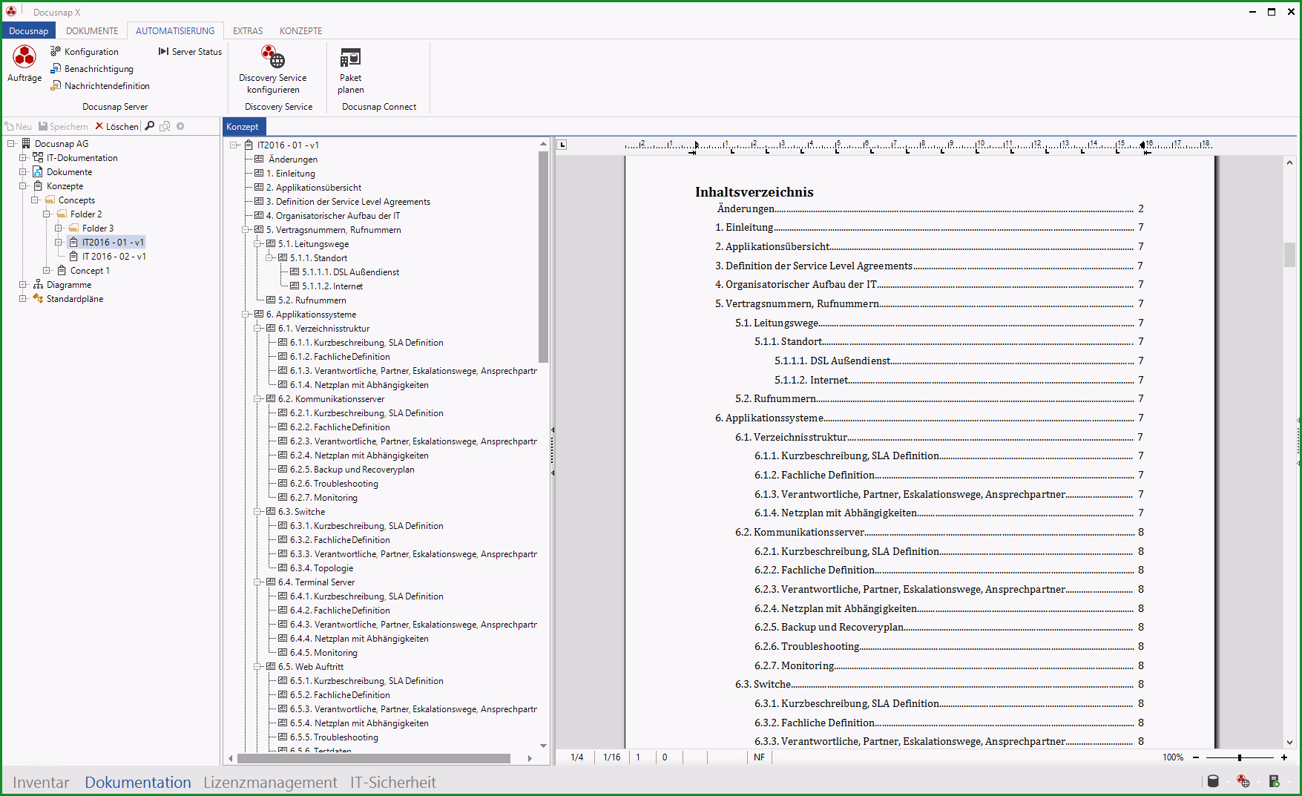Select IT 2016 - 02 - v1 concept
The image size is (1302, 796).
(x=114, y=257)
